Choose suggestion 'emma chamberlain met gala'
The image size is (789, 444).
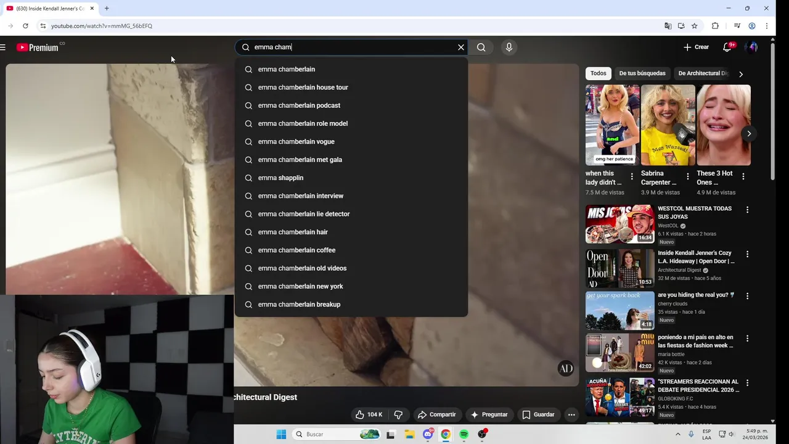click(x=351, y=160)
